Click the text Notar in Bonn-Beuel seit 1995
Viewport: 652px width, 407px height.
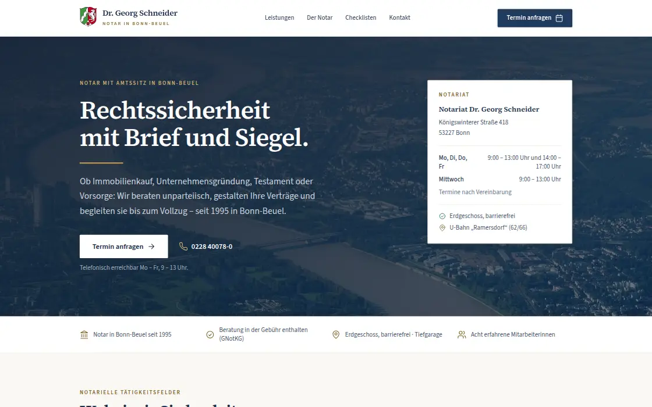point(132,334)
